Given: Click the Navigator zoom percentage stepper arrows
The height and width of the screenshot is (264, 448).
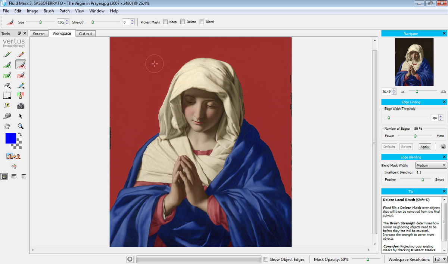Looking at the screenshot, I should [x=394, y=92].
